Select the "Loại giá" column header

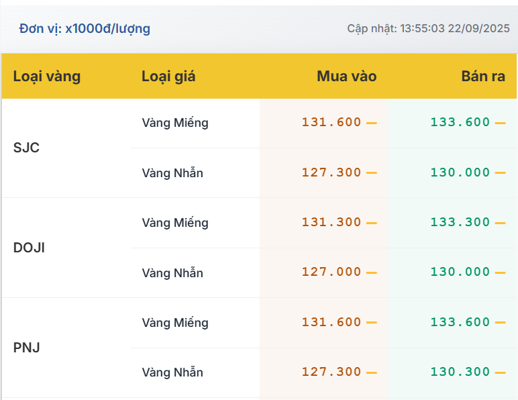coord(168,77)
